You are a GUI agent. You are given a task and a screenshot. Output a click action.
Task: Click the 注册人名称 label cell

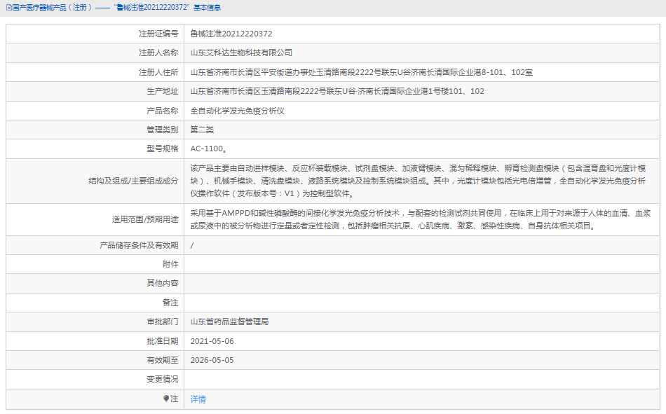95,53
